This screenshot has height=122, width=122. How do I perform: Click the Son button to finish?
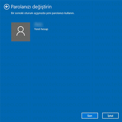[90, 116]
